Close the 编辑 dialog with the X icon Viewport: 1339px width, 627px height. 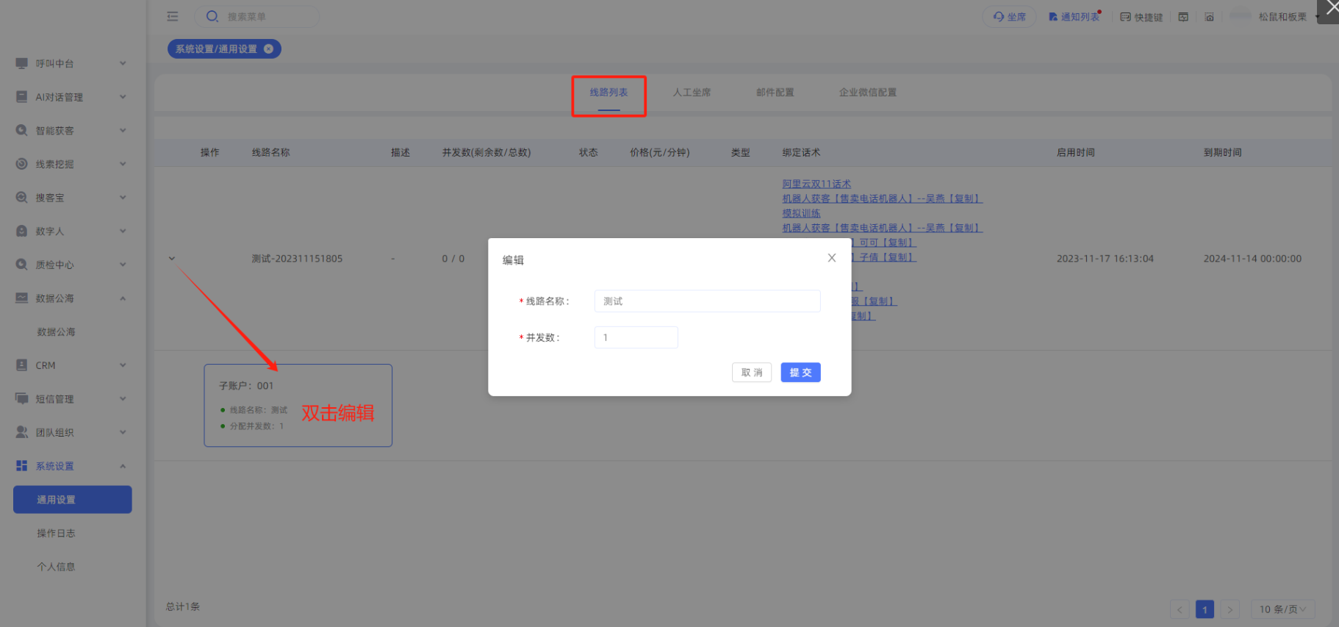(x=831, y=258)
